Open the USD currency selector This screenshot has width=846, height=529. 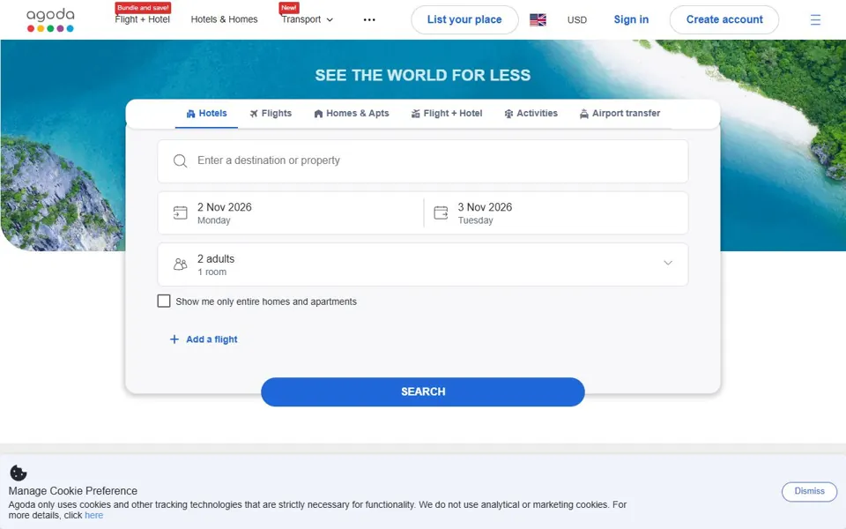point(576,20)
